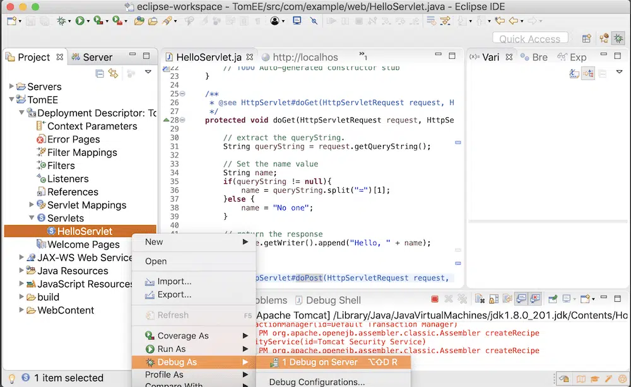The image size is (631, 387).
Task: Expand the Servers project tree node
Action: (12, 86)
